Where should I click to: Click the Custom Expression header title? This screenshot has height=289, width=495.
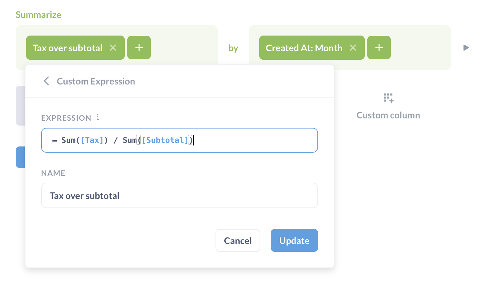click(96, 81)
